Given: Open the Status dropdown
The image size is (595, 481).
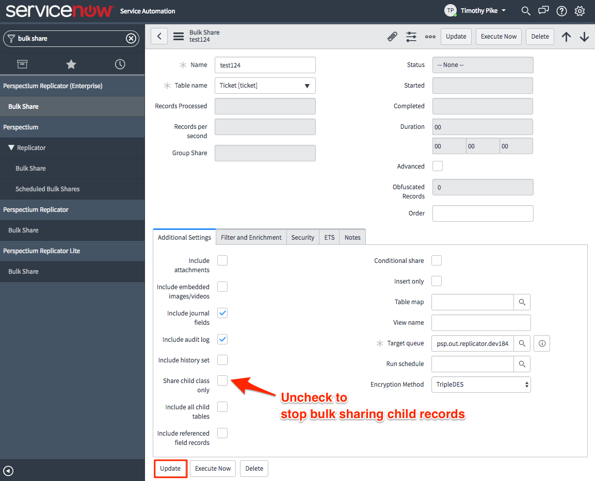Looking at the screenshot, I should click(x=483, y=65).
